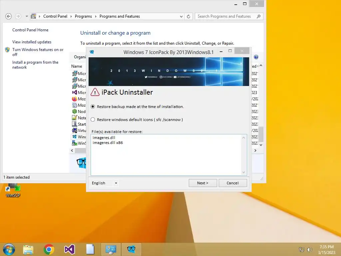Image resolution: width=341 pixels, height=256 pixels.
Task: Click the Next > button
Action: coord(203,183)
